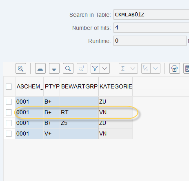Click the Subtotals icon

pos(146,68)
